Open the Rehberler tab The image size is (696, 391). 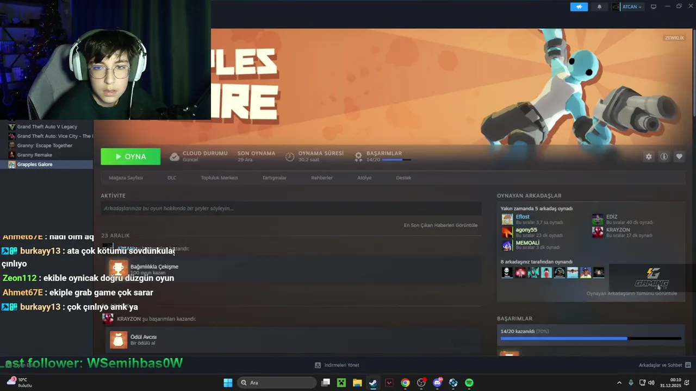click(322, 178)
